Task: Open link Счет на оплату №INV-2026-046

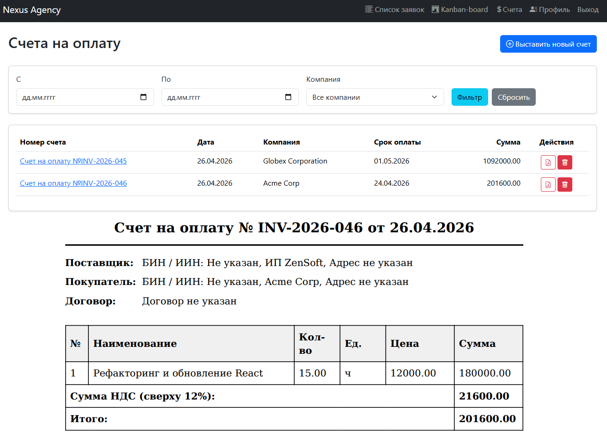Action: pyautogui.click(x=73, y=183)
